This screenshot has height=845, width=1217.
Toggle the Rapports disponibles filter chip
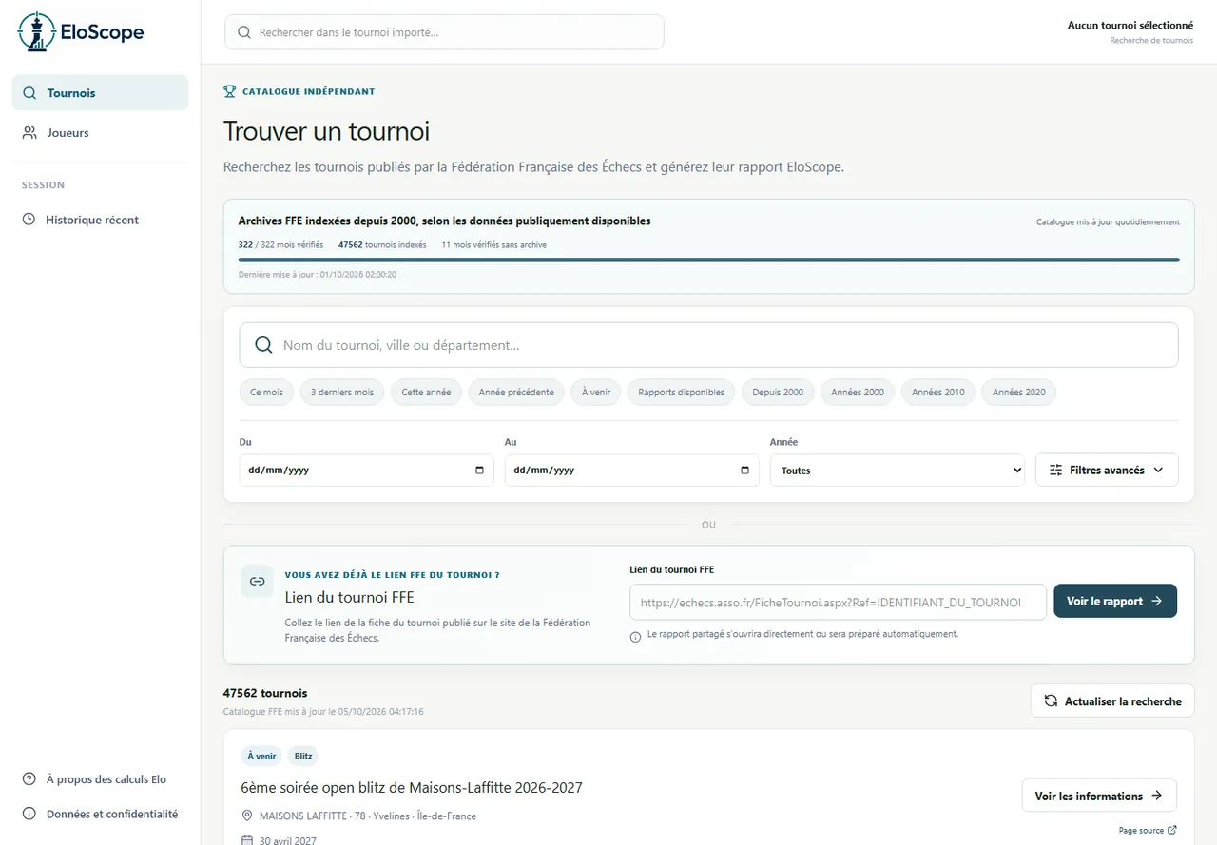coord(681,393)
